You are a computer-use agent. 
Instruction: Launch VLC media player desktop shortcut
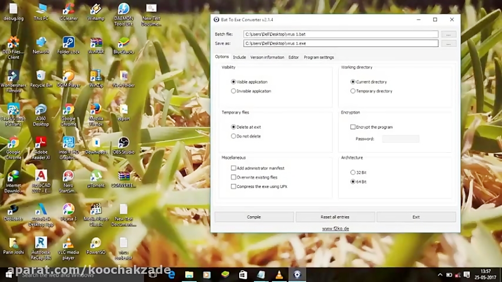(x=69, y=249)
